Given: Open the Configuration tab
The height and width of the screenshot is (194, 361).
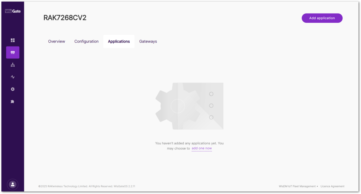Looking at the screenshot, I should click(86, 41).
